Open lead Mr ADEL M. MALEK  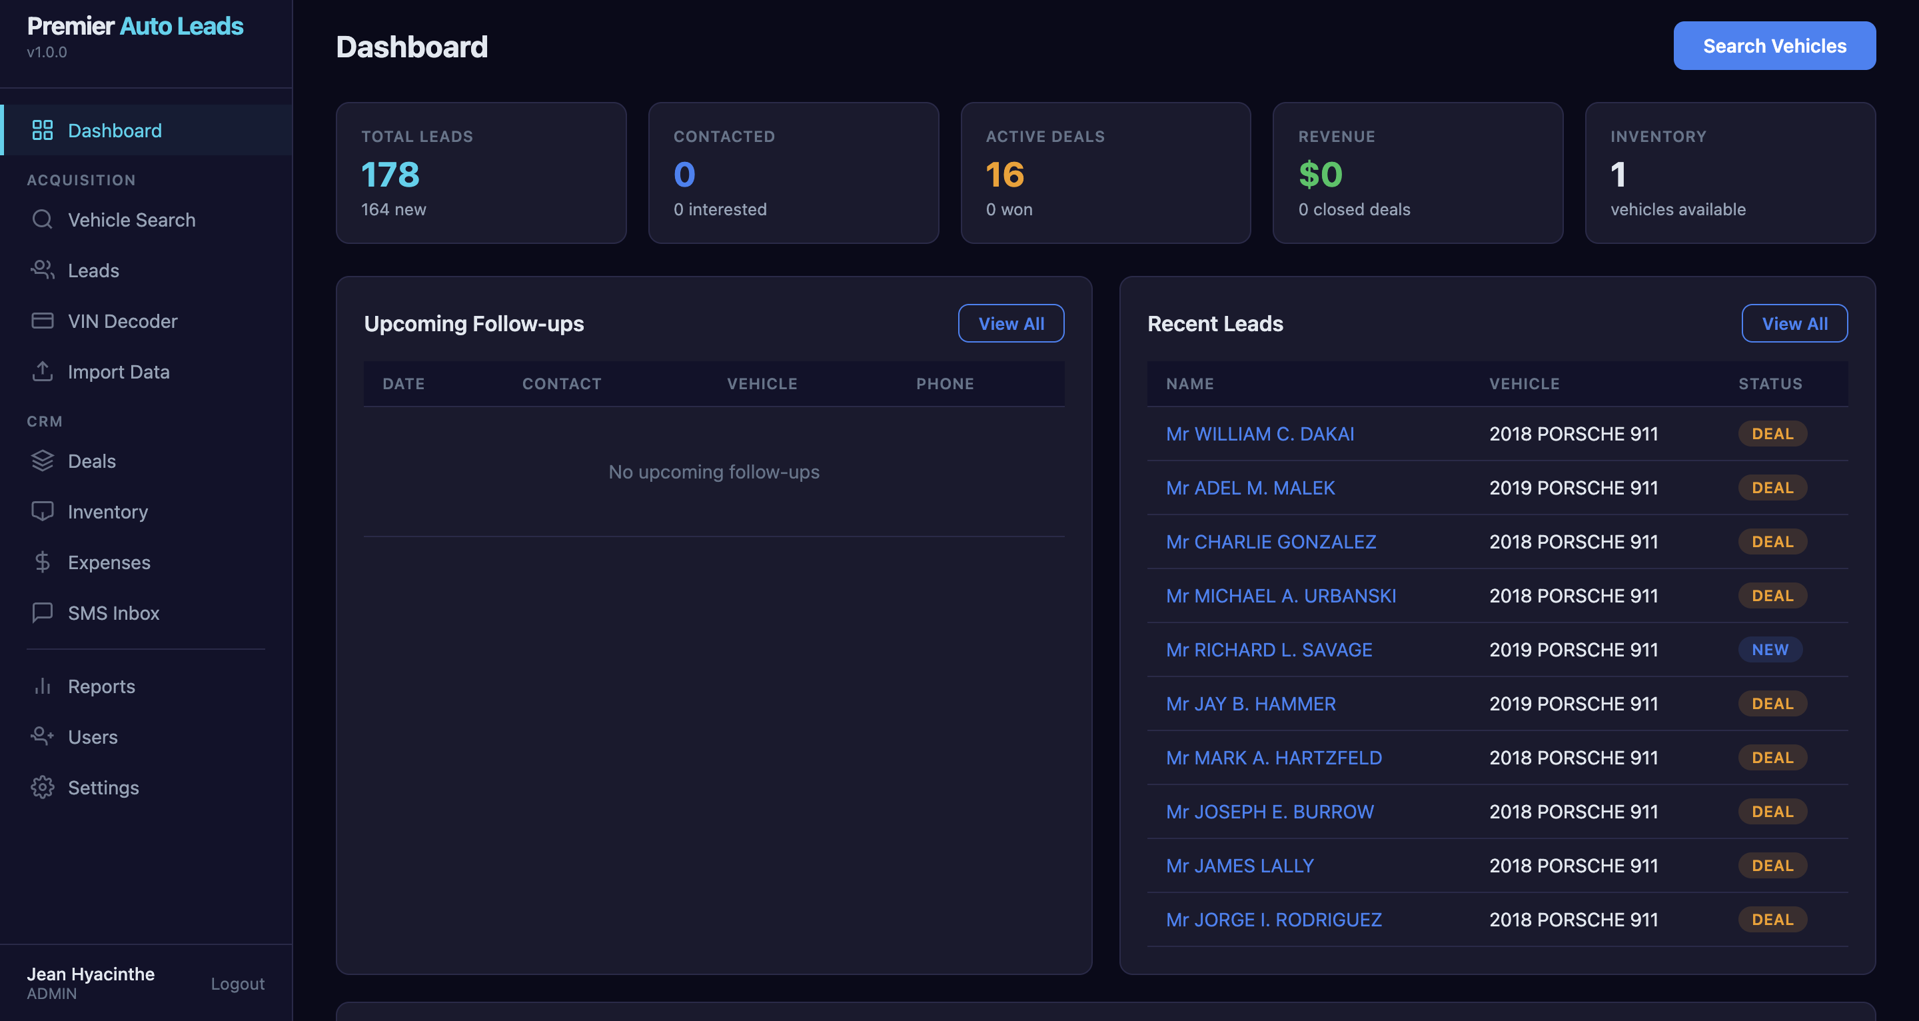pyautogui.click(x=1250, y=487)
